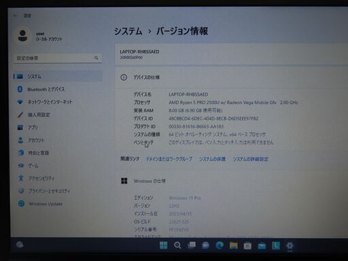348x261 pixels.
Task: Open the Windows Start button on taskbar
Action: coord(164,245)
